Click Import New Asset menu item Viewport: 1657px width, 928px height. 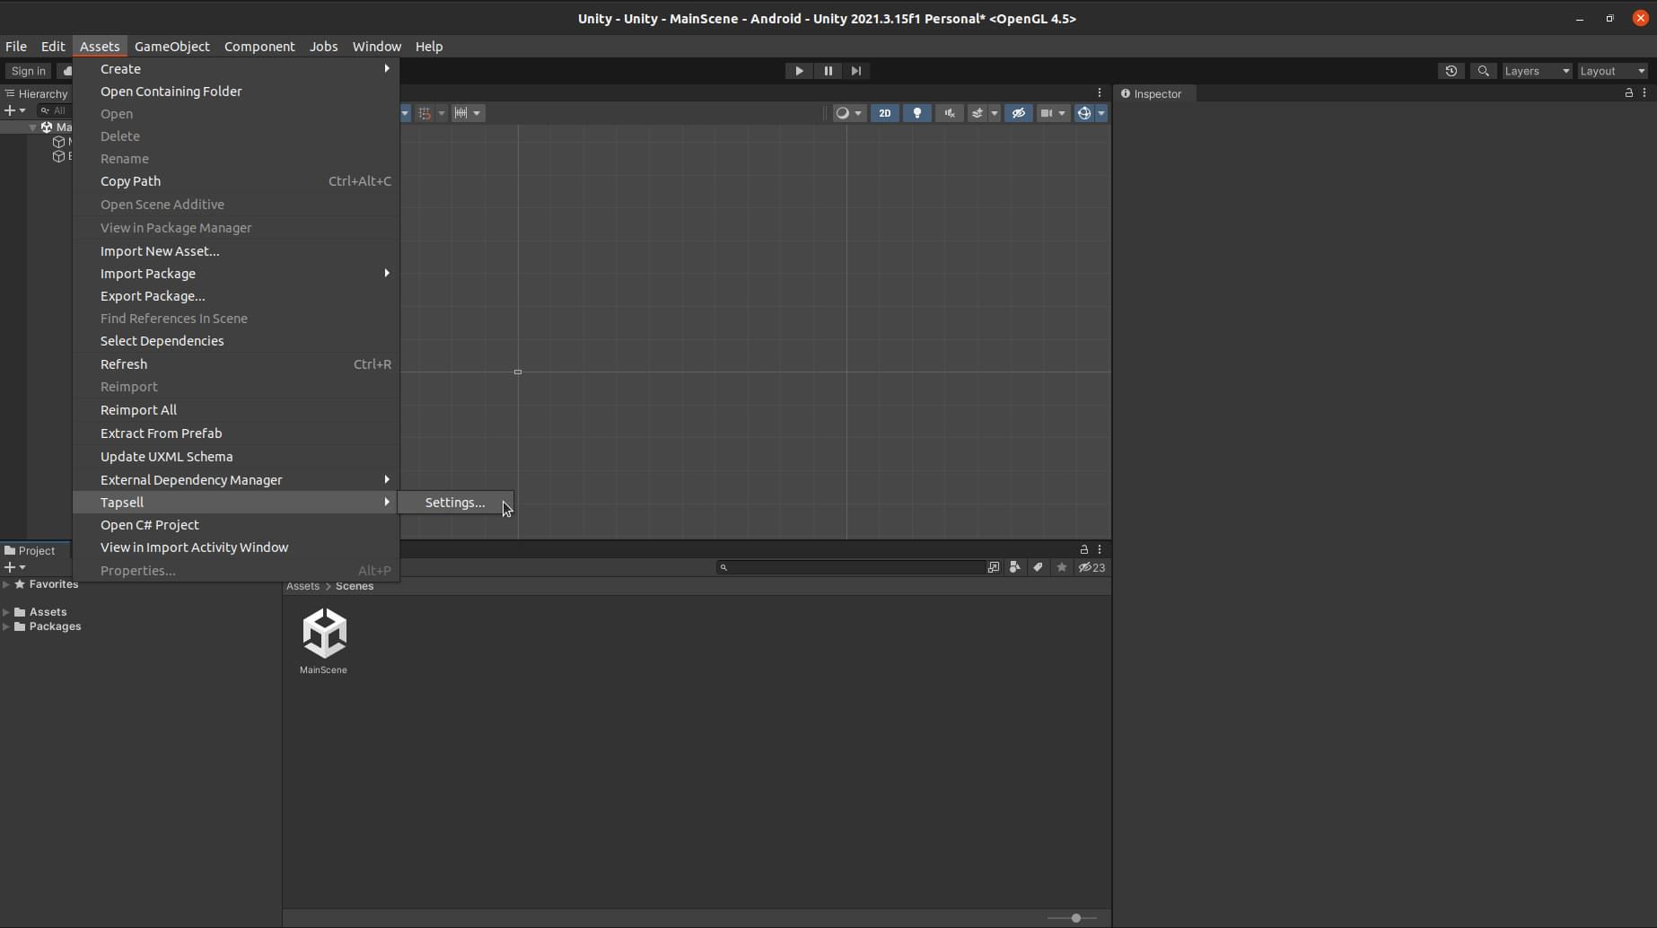click(236, 251)
